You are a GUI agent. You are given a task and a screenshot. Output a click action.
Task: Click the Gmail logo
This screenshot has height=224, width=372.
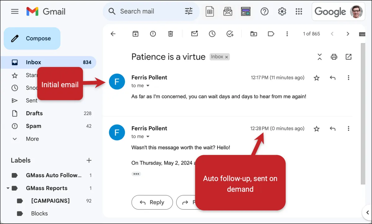click(x=46, y=12)
